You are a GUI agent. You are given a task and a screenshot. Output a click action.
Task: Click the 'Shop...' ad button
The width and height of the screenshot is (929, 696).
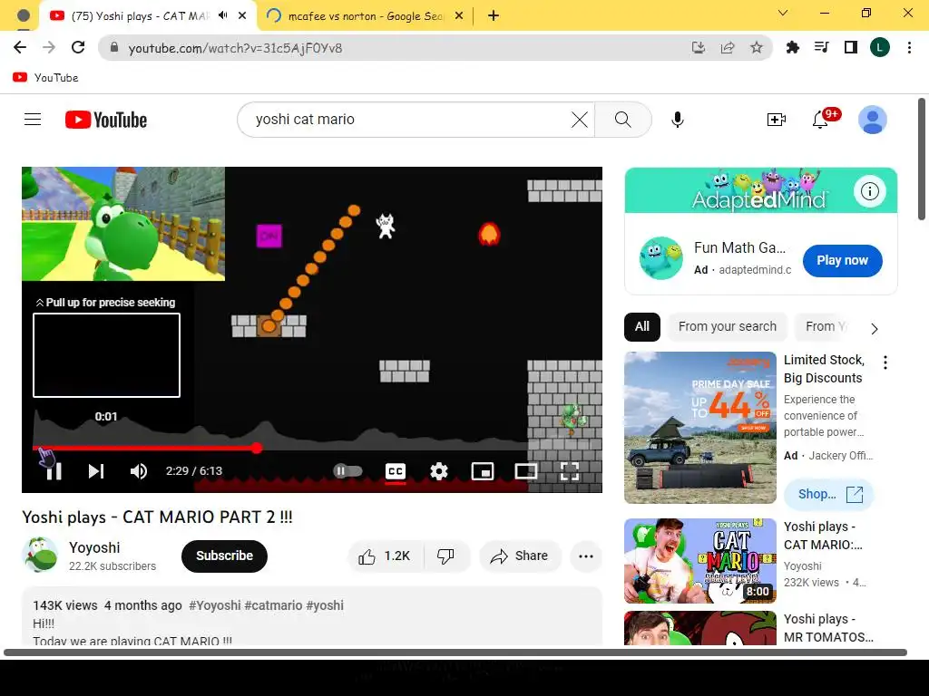(x=829, y=494)
